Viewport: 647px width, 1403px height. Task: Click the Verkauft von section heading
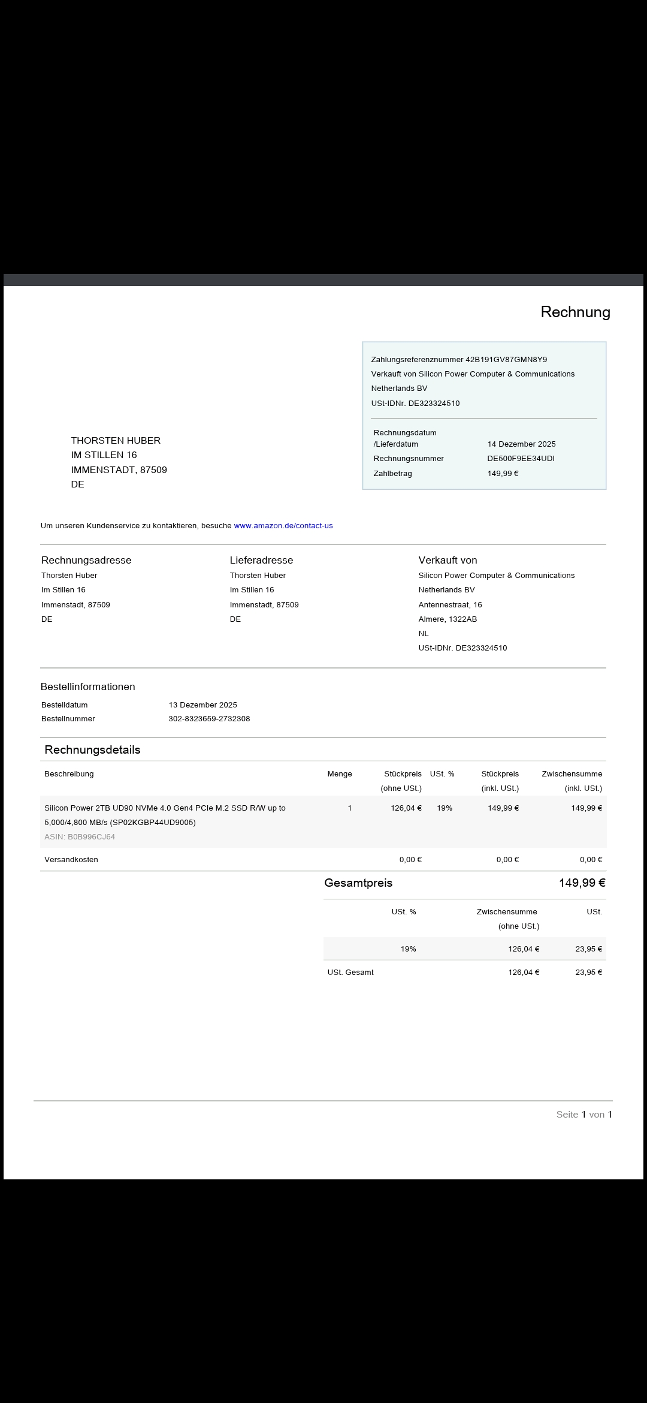click(x=448, y=560)
